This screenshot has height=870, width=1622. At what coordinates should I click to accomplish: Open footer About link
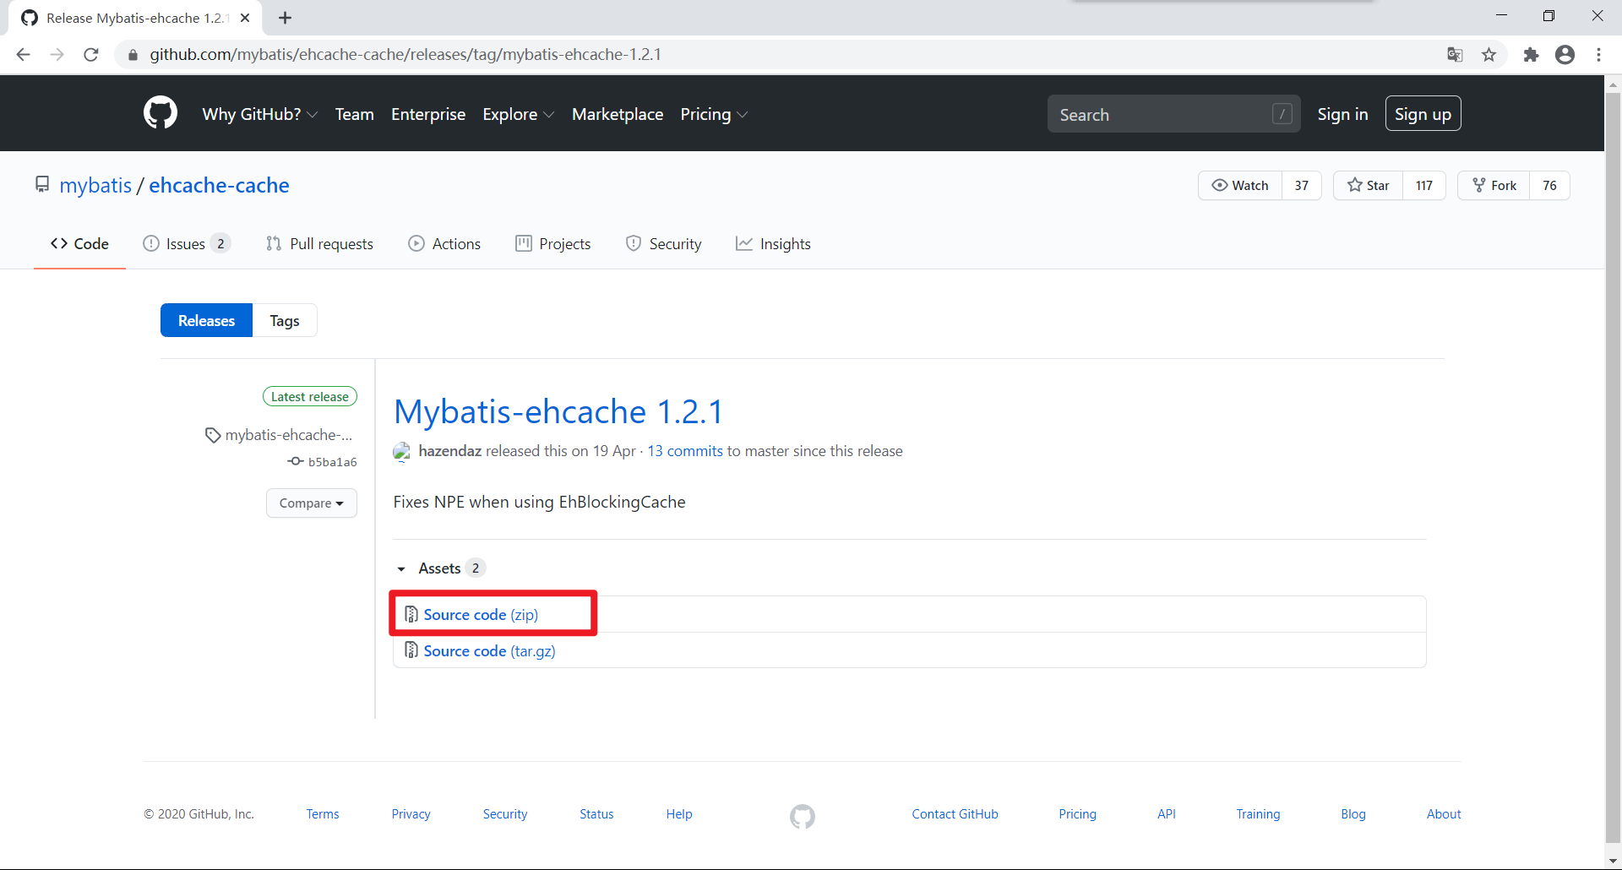tap(1444, 814)
